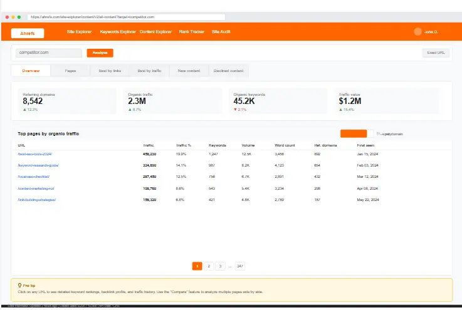The height and width of the screenshot is (310, 462).
Task: Open Site Audit section
Action: (x=221, y=32)
